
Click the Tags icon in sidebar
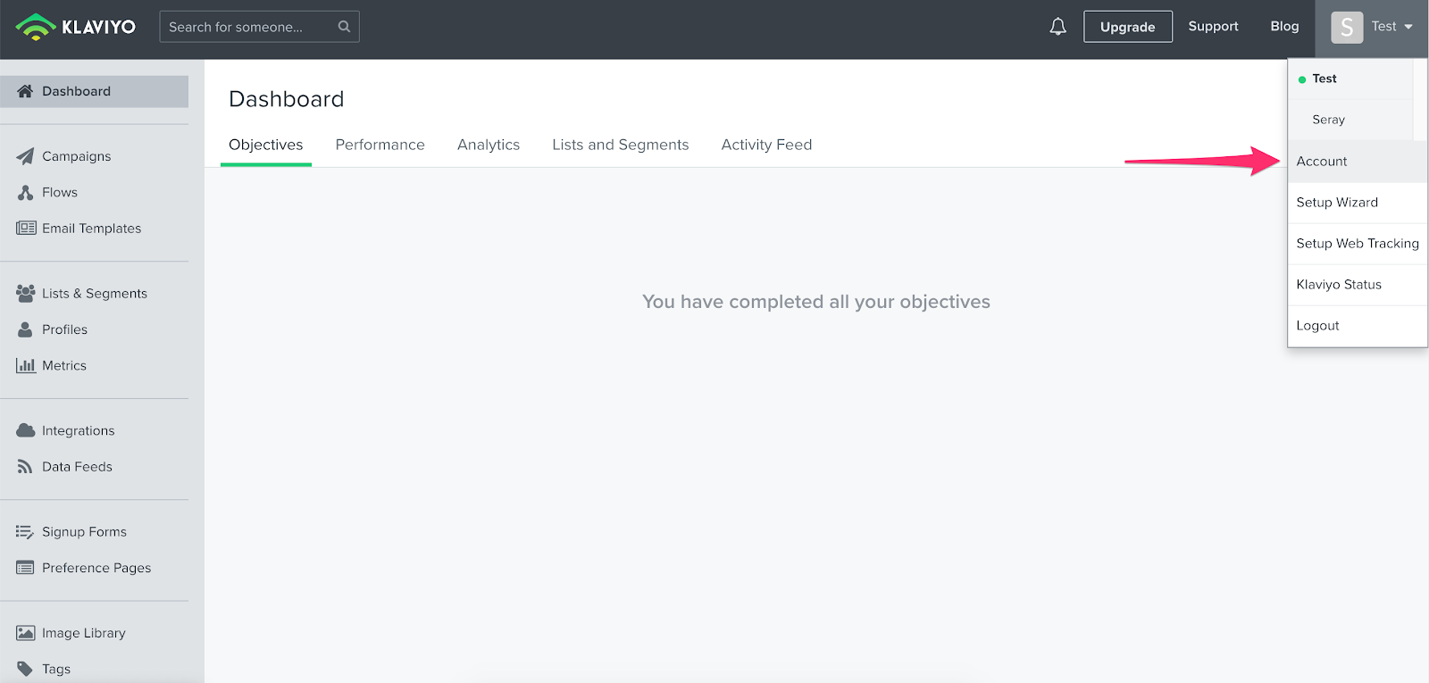pos(25,669)
